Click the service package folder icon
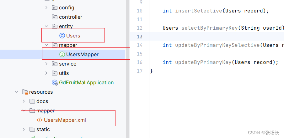This screenshot has width=284, height=138. (x=55, y=64)
